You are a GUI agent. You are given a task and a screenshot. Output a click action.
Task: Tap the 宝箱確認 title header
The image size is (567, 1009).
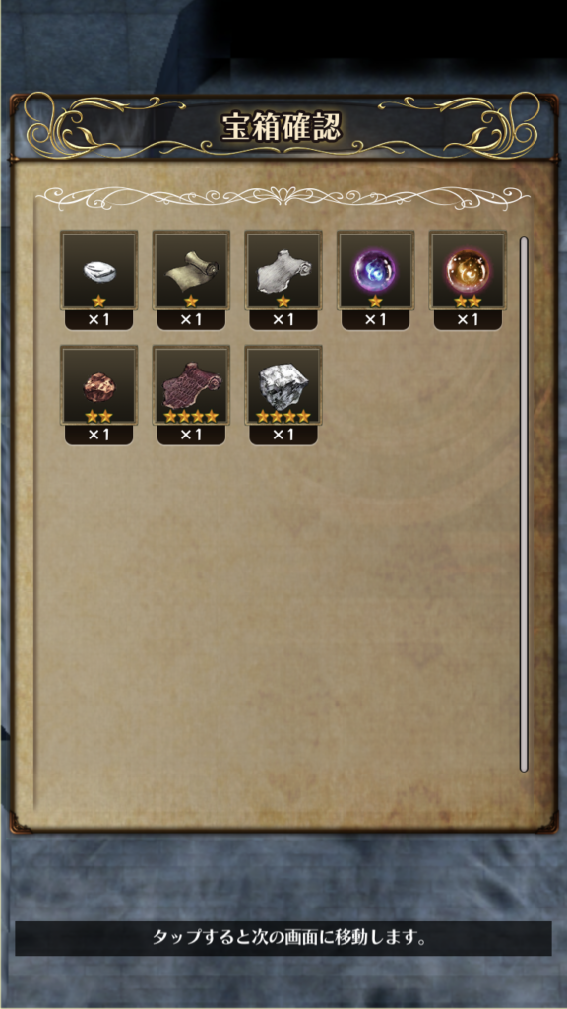tap(281, 127)
